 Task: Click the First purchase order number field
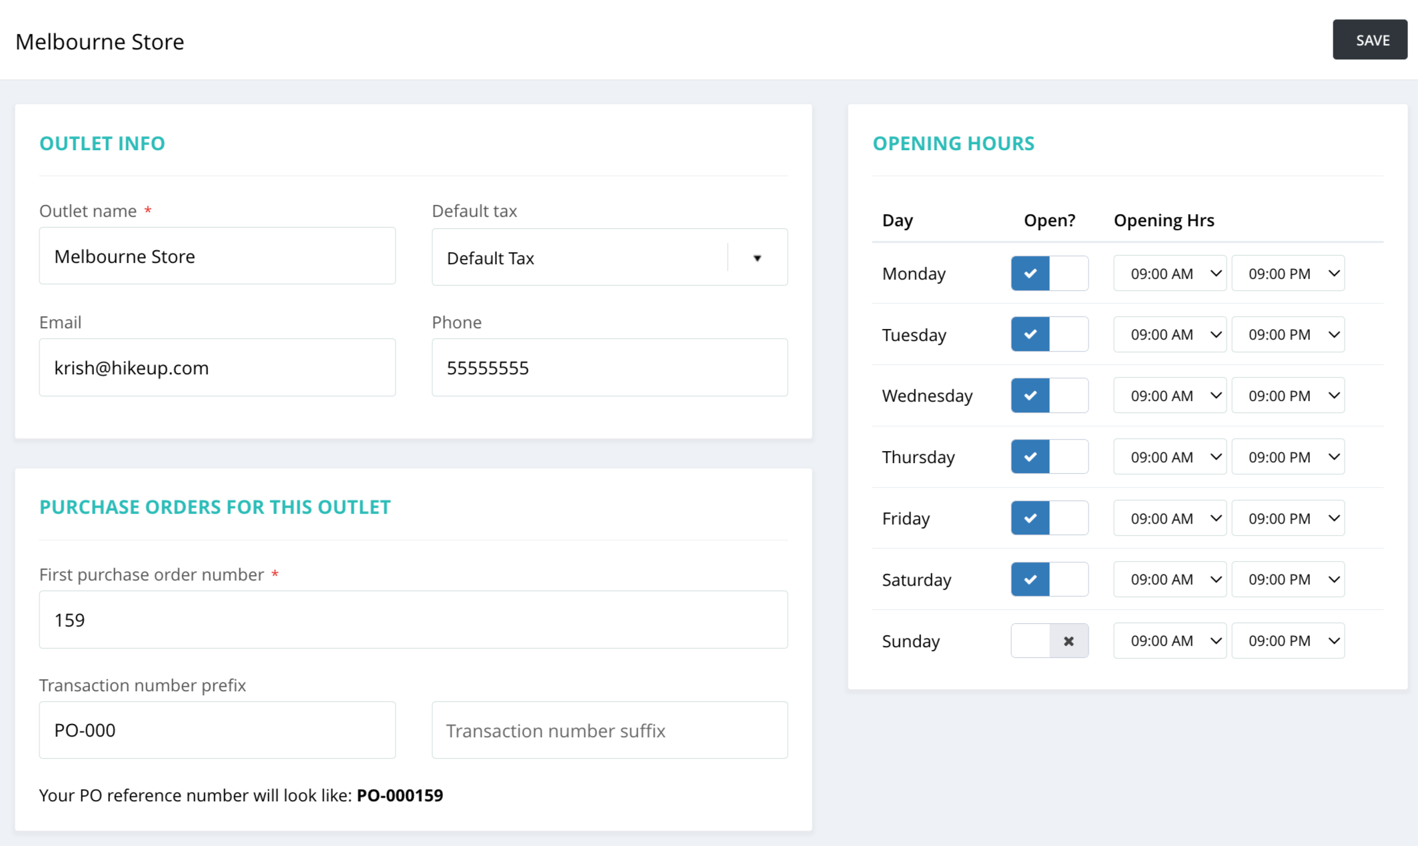coord(413,620)
